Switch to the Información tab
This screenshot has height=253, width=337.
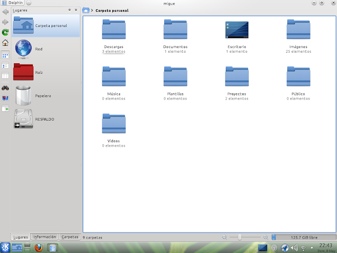(x=45, y=237)
